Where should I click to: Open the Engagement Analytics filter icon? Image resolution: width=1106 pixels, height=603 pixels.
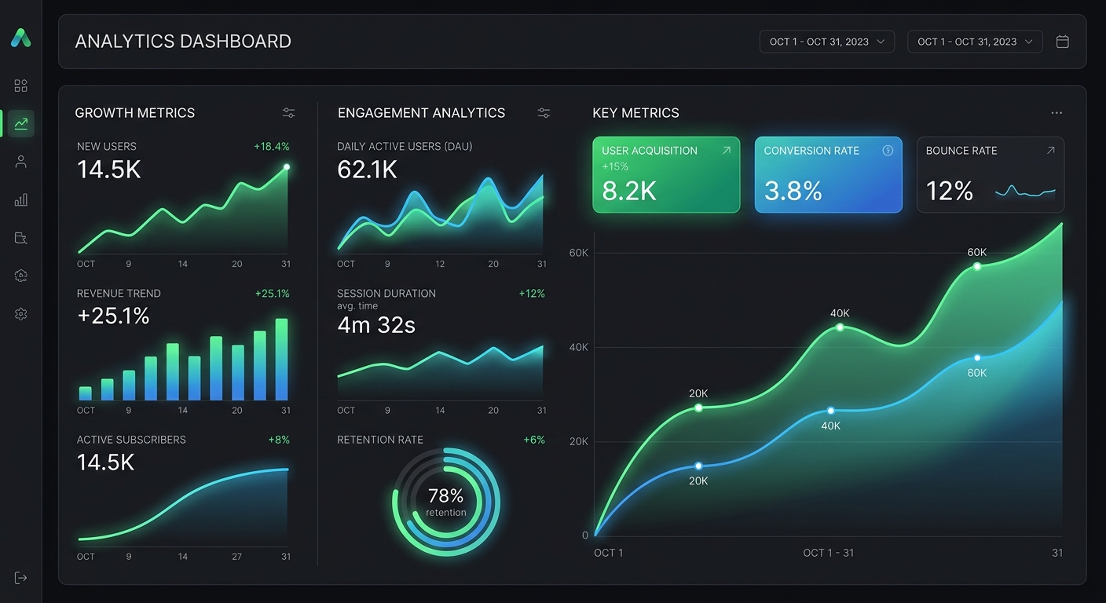point(543,112)
